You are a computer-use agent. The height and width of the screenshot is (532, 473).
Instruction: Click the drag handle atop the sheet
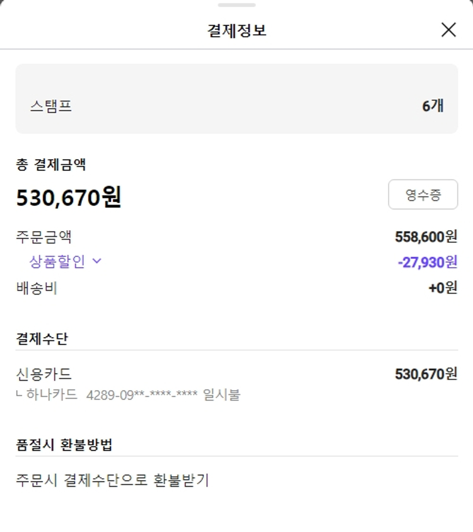tap(237, 5)
